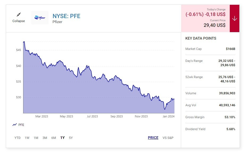This screenshot has height=153, width=246.
Task: Click the PFE legend line icon
Action: 15,125
